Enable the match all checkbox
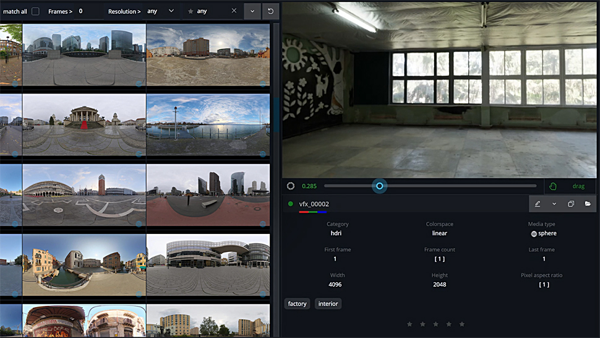This screenshot has height=338, width=600. pyautogui.click(x=35, y=12)
